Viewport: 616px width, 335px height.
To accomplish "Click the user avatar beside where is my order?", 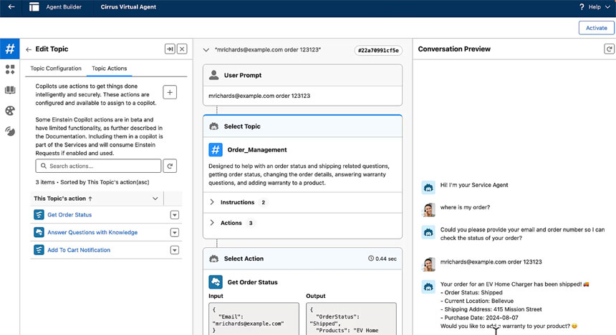I will click(428, 209).
